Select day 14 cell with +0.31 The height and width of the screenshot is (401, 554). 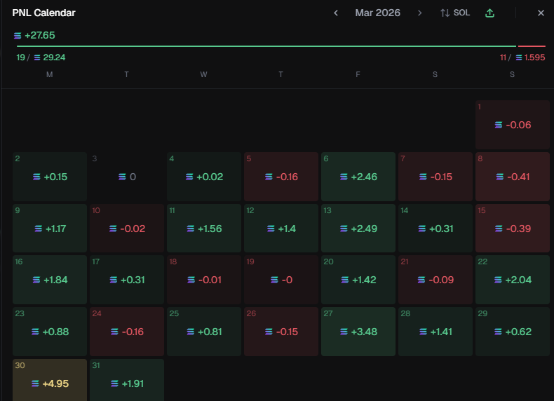point(435,229)
